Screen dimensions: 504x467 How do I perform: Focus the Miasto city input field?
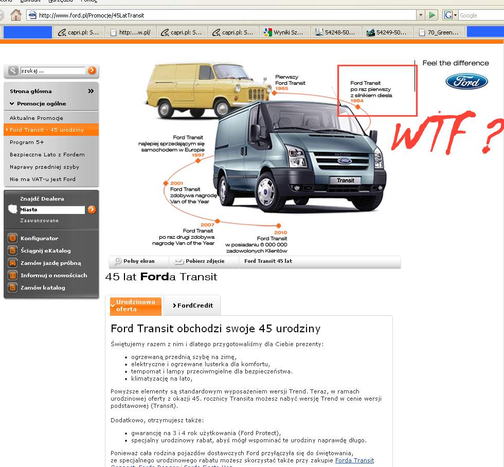coord(52,209)
